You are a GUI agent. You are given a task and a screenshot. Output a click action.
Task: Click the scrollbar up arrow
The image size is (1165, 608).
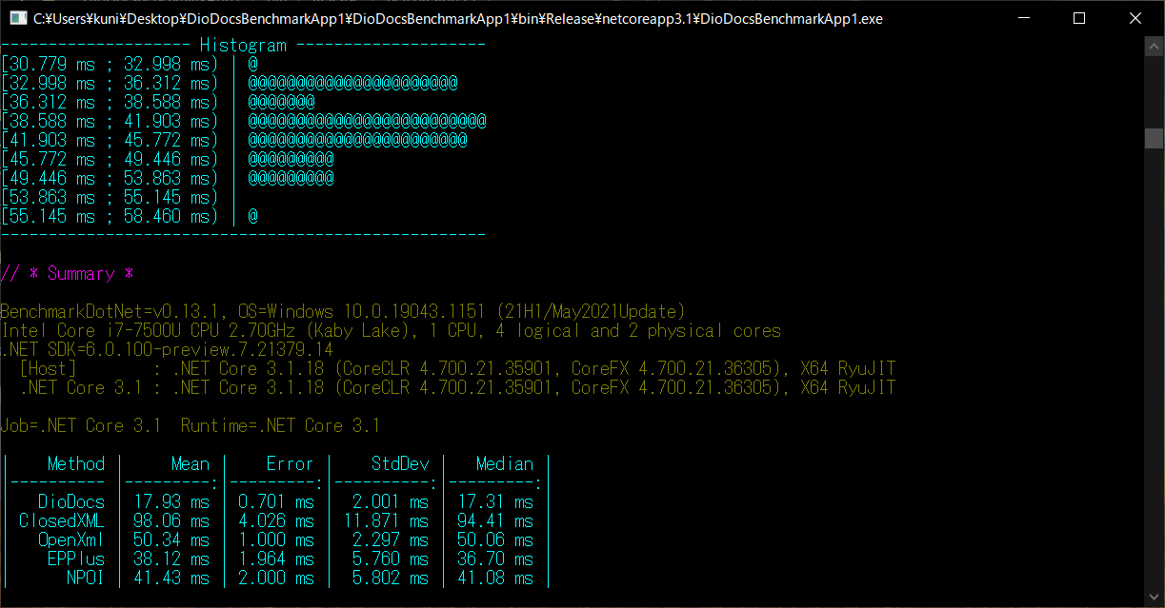(x=1154, y=47)
